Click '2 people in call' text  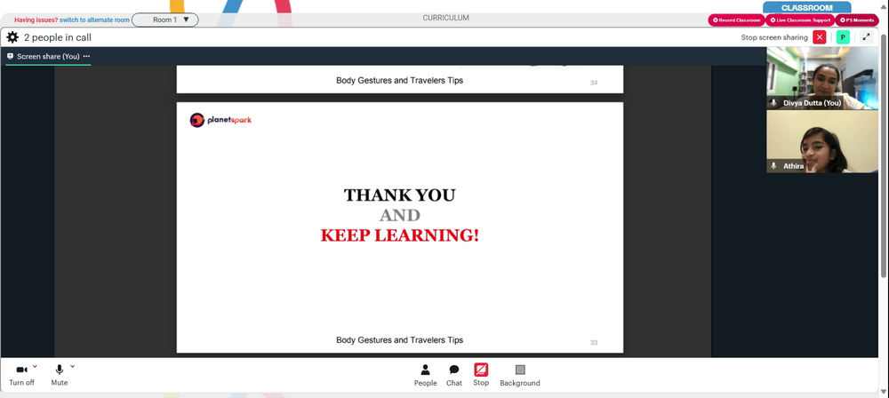click(57, 37)
